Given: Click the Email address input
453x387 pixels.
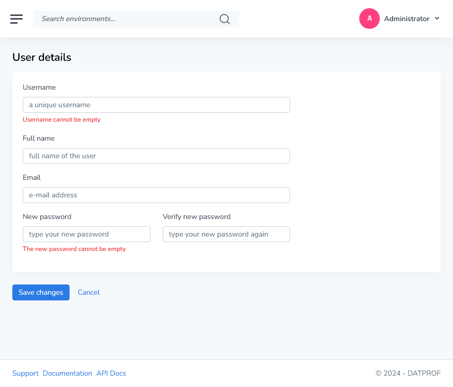Looking at the screenshot, I should click(x=156, y=195).
